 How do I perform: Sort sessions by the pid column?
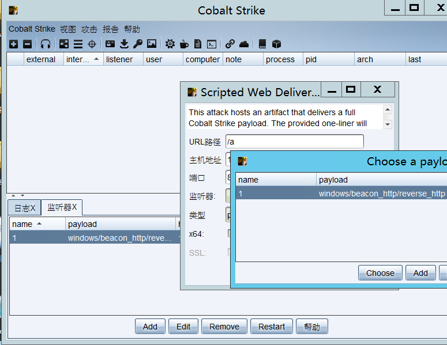tap(328, 59)
